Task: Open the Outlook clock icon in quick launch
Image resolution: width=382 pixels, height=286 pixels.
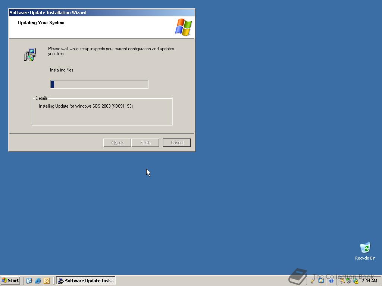Action: 47,281
